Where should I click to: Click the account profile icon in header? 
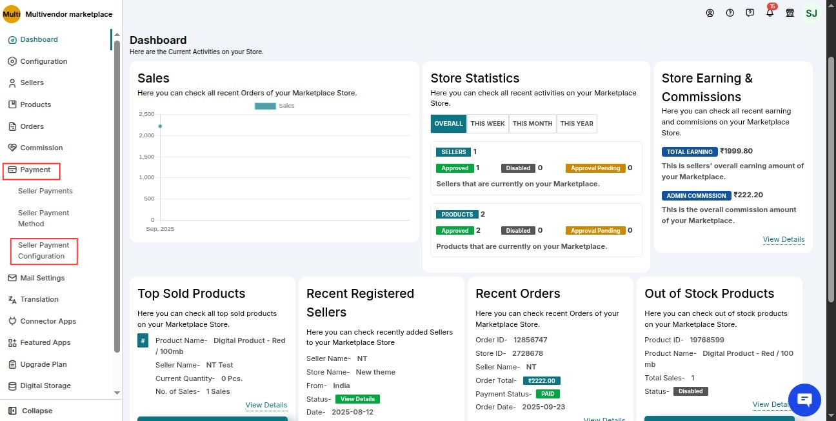point(710,13)
